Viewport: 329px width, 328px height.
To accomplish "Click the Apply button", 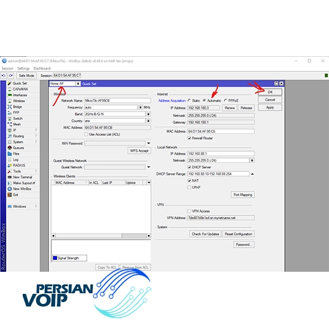I will (x=270, y=107).
